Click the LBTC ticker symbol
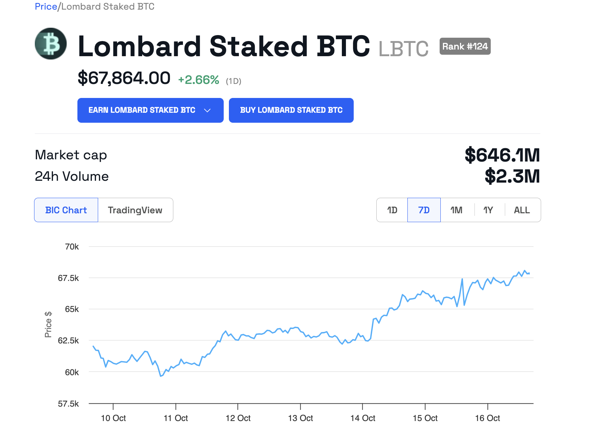 pyautogui.click(x=403, y=49)
